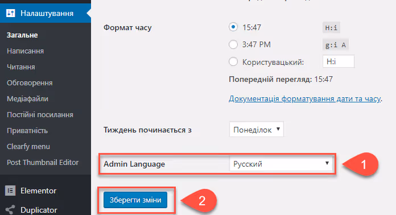Open Документація форматування дати та часу link
Image resolution: width=396 pixels, height=215 pixels.
pos(305,98)
